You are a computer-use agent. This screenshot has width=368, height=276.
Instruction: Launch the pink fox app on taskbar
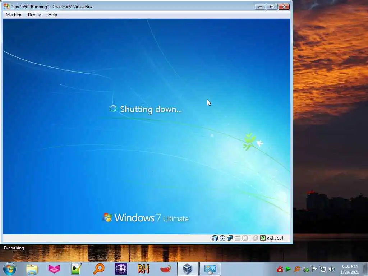[54, 269]
